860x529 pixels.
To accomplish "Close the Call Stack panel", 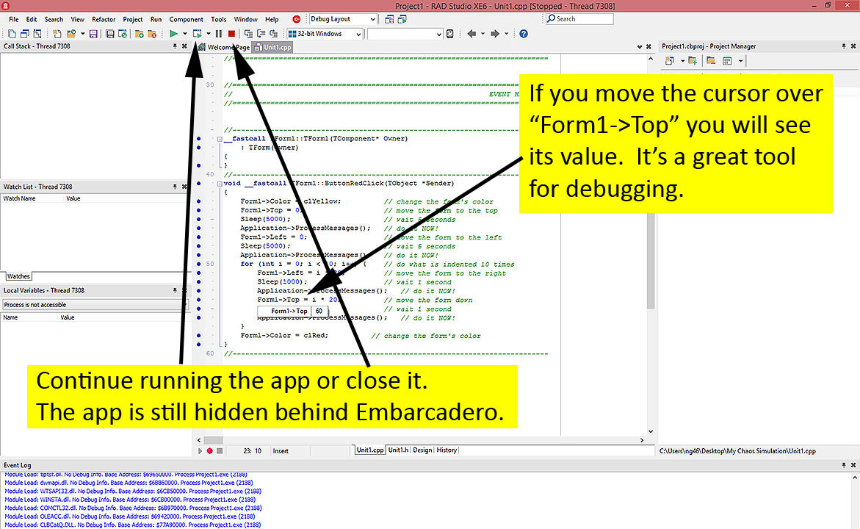I will pyautogui.click(x=184, y=46).
